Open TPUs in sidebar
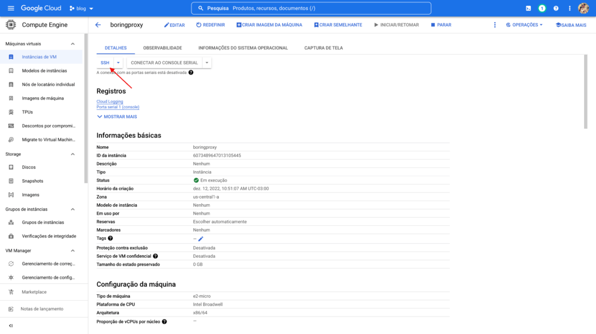This screenshot has width=596, height=334. [x=41, y=112]
